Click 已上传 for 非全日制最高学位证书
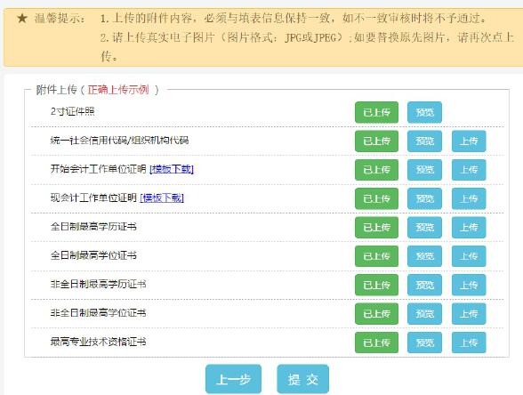Screen dimensions: 523x395 [x=376, y=314]
